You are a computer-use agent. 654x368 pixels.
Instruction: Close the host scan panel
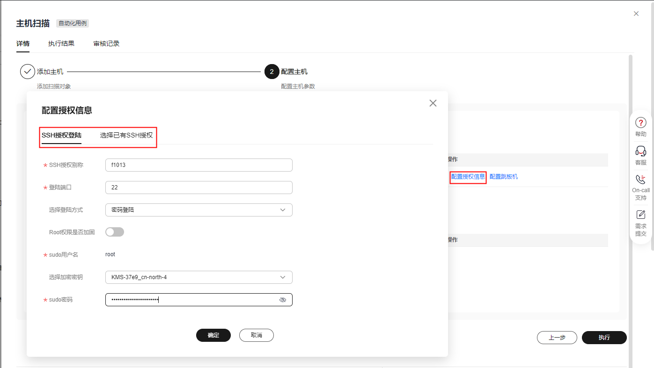click(x=636, y=14)
